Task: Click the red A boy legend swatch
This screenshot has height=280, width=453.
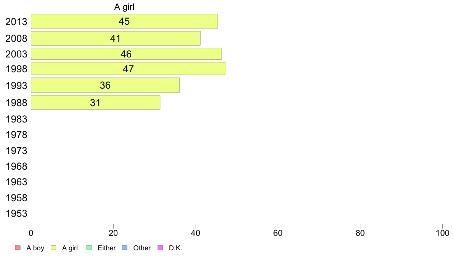Action: pos(18,248)
